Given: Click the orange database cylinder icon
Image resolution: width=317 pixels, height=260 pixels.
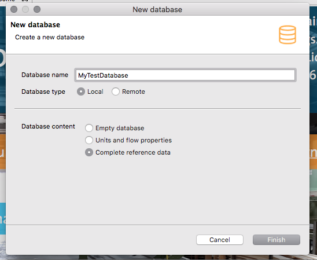Looking at the screenshot, I should (287, 35).
